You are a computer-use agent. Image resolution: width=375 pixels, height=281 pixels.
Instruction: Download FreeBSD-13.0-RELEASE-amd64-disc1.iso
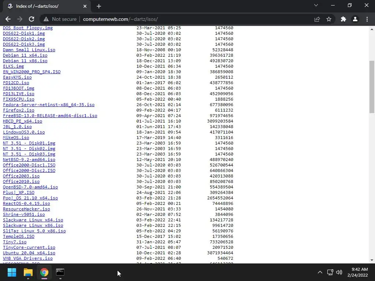(x=50, y=116)
